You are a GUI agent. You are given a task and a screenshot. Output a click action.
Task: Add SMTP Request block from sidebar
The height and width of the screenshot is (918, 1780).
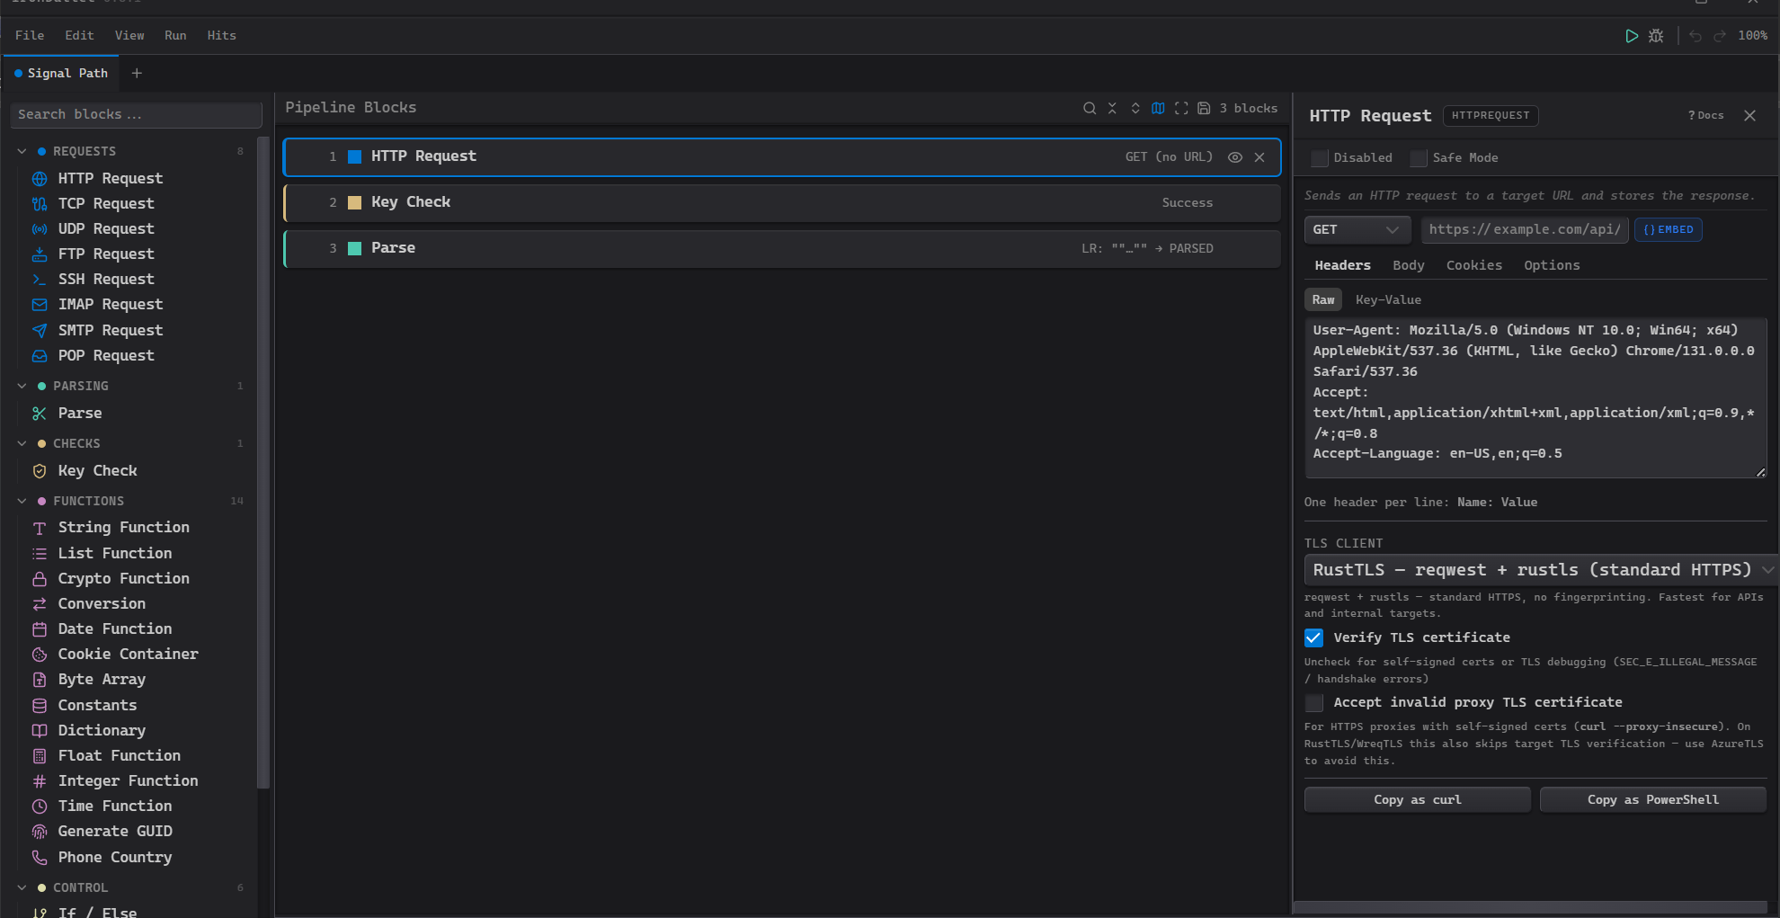pos(110,330)
